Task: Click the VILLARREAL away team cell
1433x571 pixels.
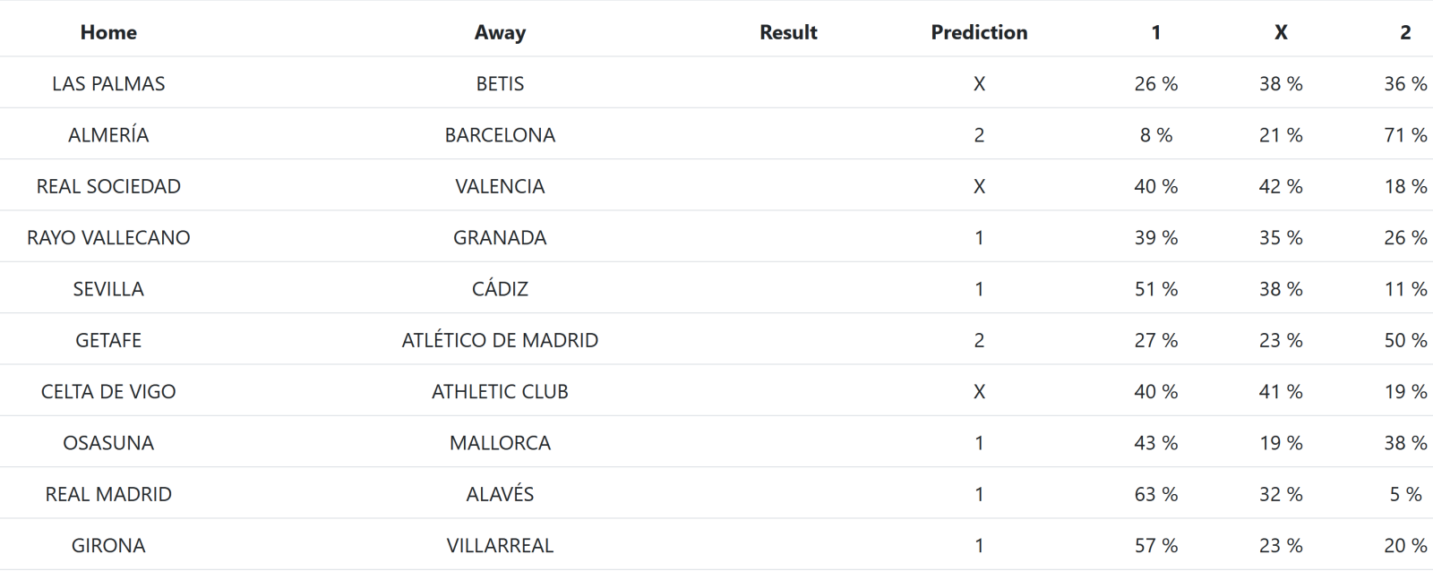Action: click(x=500, y=545)
